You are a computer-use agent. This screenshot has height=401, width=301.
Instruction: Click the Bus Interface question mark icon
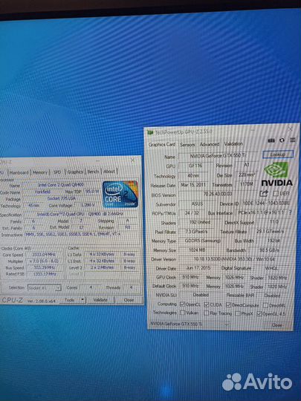pos(291,212)
